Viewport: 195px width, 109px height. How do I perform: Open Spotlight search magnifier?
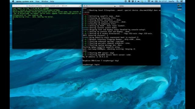pos(177,1)
